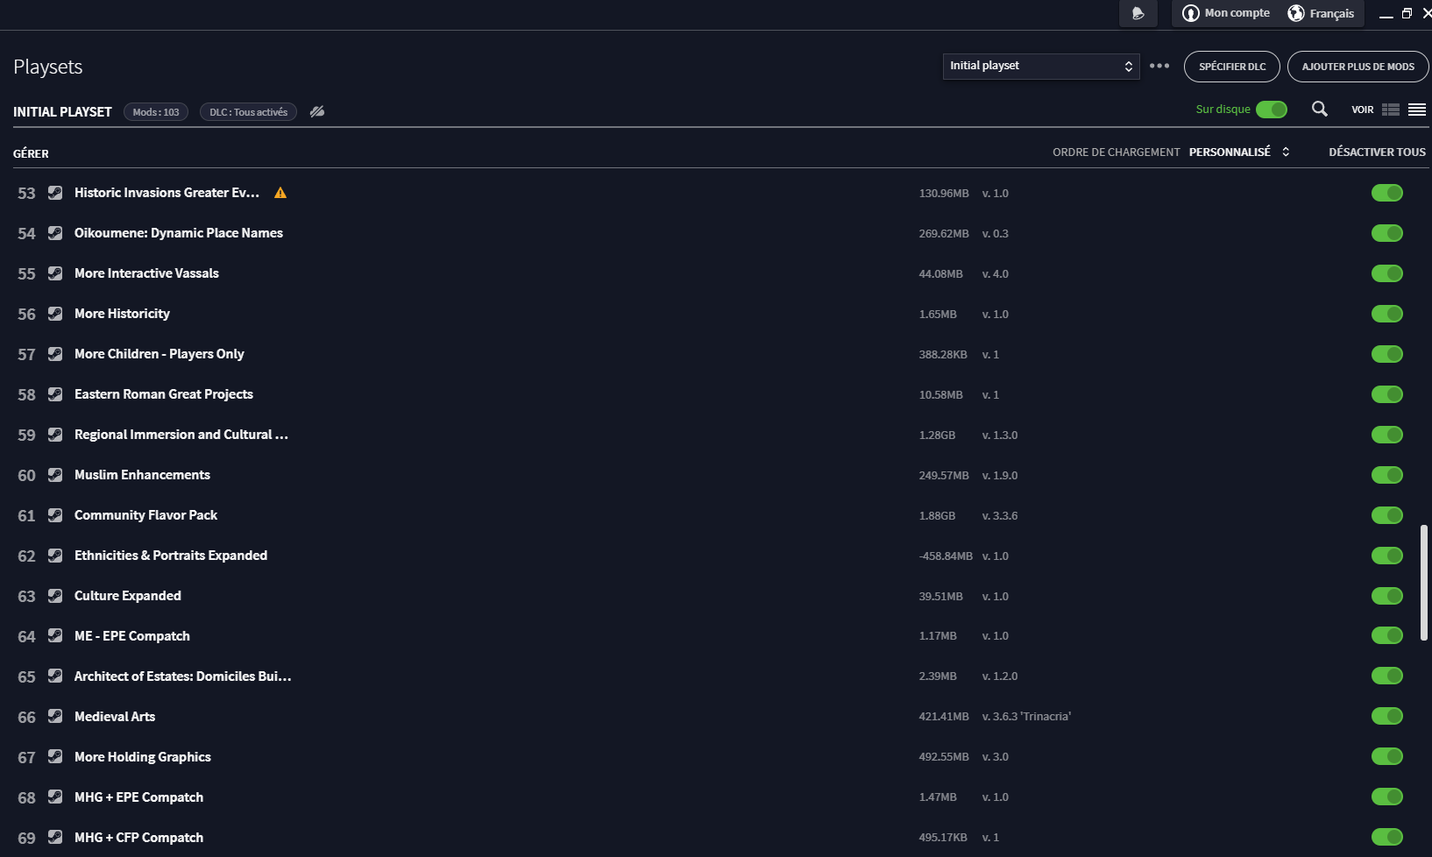
Task: Disable Muslim Enhancements mod
Action: pyautogui.click(x=1387, y=475)
